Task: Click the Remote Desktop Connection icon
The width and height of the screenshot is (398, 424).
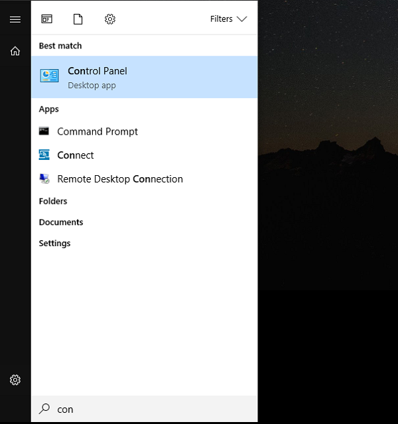Action: [x=44, y=179]
